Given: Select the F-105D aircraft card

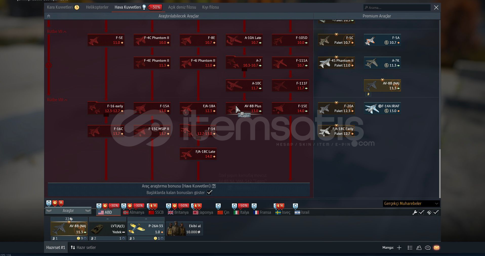Looking at the screenshot, I should [x=290, y=40].
